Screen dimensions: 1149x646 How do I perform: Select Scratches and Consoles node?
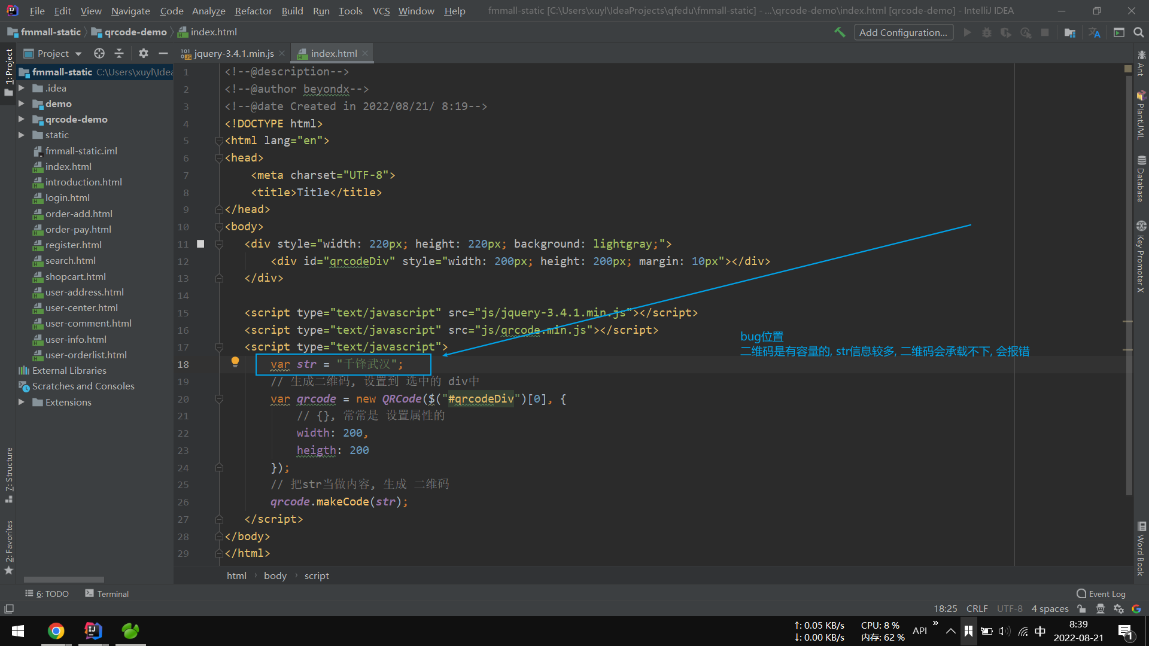pyautogui.click(x=83, y=386)
